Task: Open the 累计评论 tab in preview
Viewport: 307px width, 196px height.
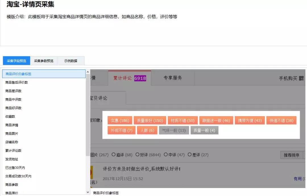Action: [130, 78]
